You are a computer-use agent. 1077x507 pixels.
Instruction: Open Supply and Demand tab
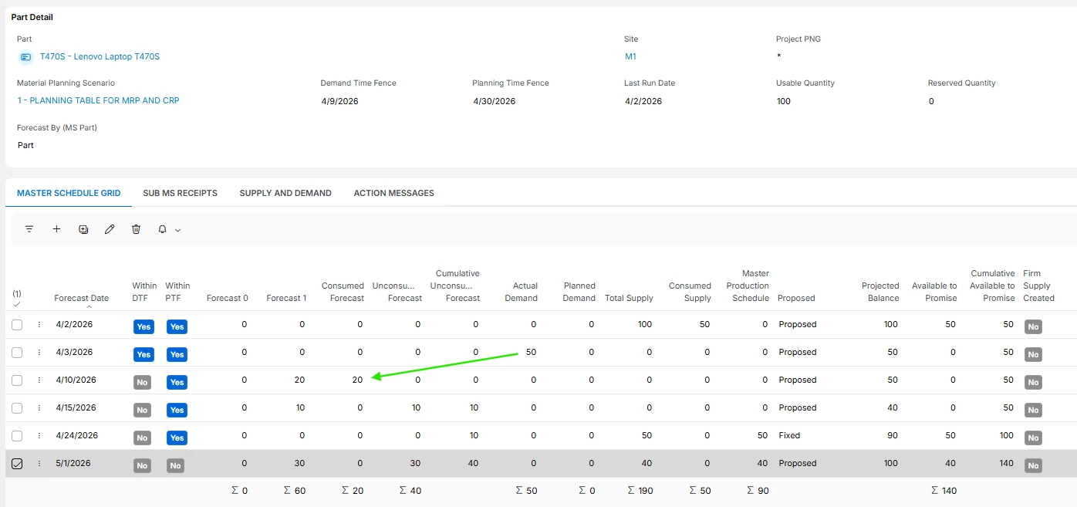tap(285, 193)
